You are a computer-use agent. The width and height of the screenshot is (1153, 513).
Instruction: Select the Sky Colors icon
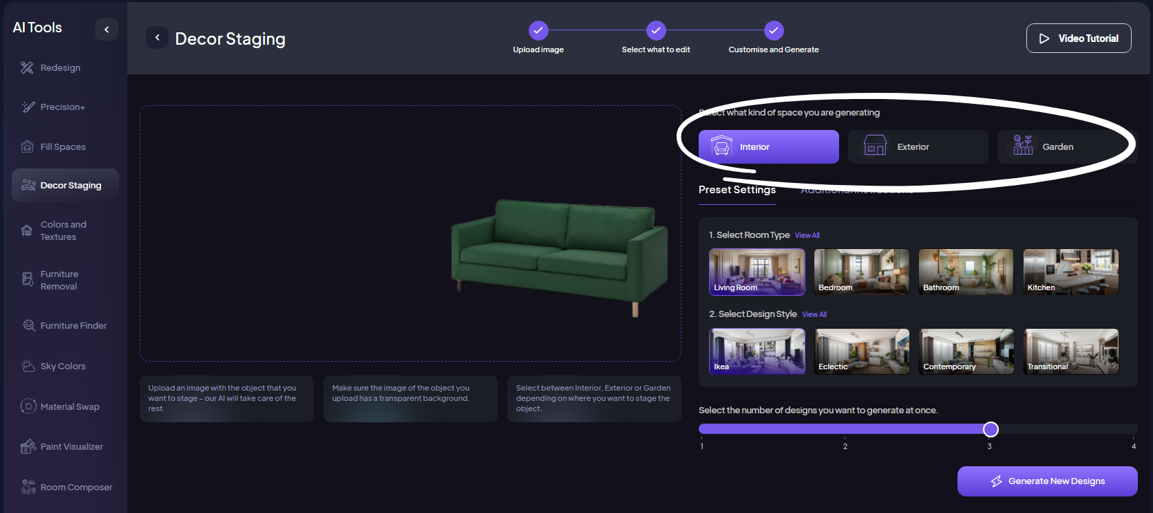pyautogui.click(x=28, y=366)
